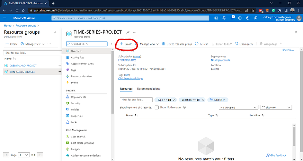
Task: Enable Show hidden types checkbox
Action: pyautogui.click(x=157, y=107)
